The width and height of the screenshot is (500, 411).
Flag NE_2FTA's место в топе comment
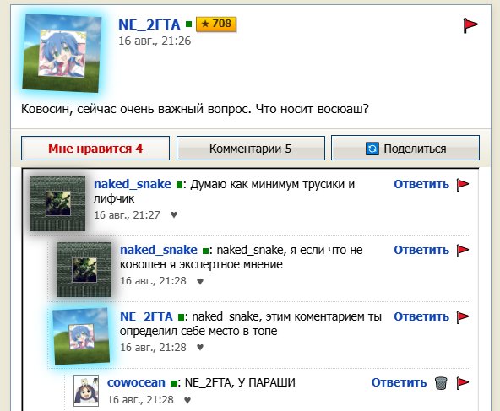pyautogui.click(x=462, y=317)
